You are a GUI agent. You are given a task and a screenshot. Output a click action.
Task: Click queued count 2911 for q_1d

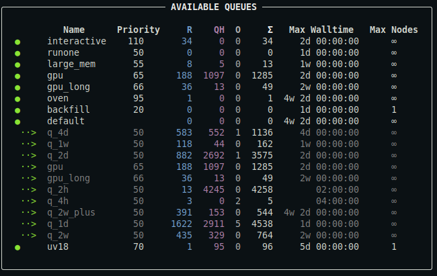click(x=214, y=224)
